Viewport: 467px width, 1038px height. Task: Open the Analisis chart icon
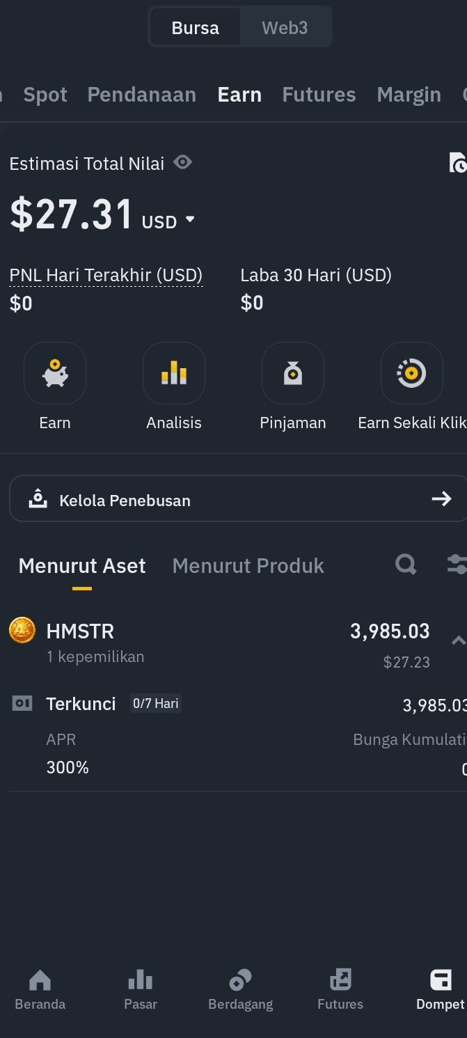tap(174, 374)
